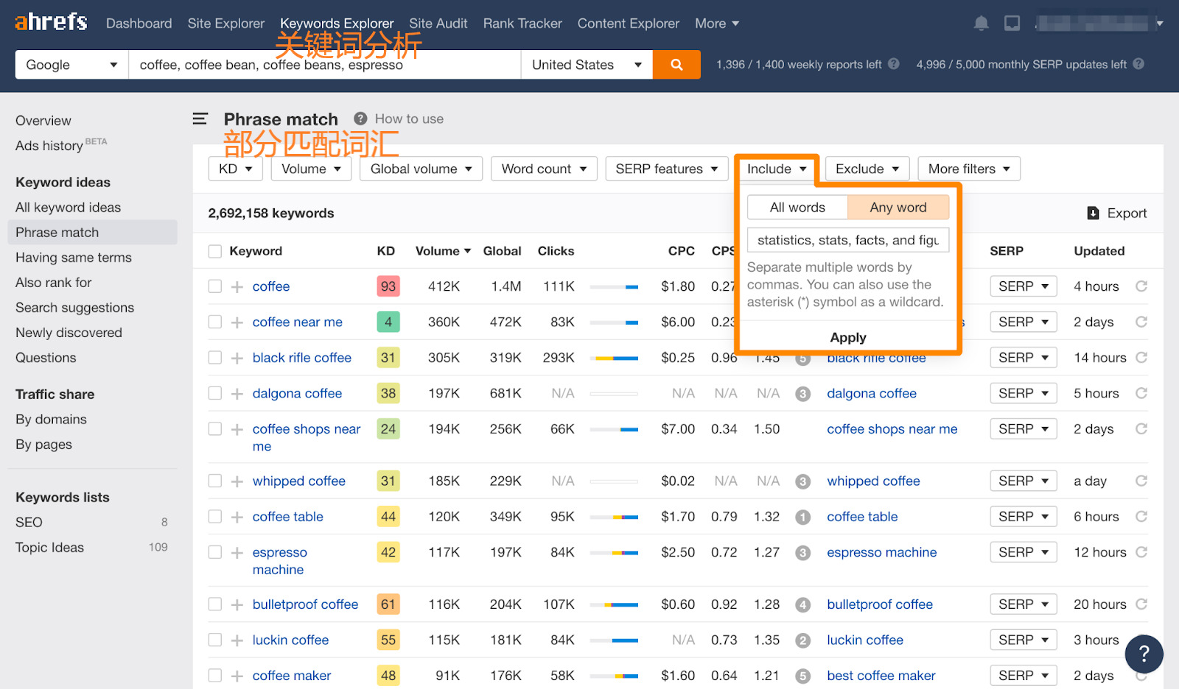This screenshot has width=1179, height=689.
Task: Add dalgona coffee with plus icon
Action: (x=237, y=394)
